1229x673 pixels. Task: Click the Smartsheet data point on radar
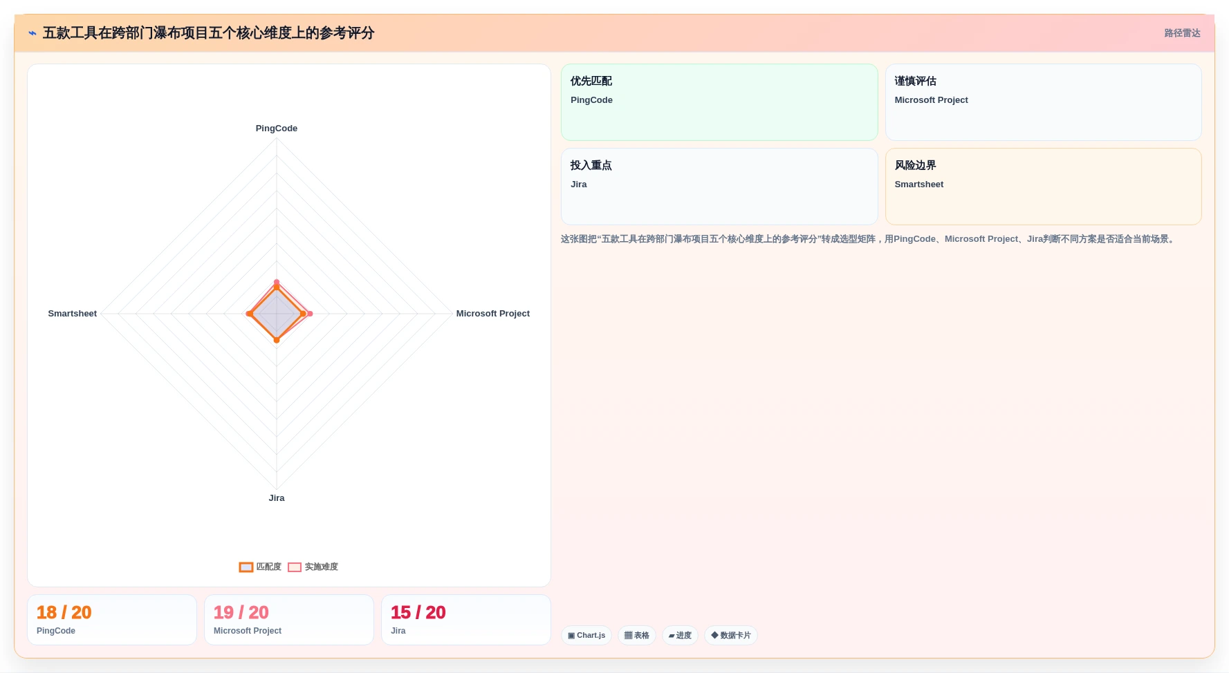click(x=249, y=314)
